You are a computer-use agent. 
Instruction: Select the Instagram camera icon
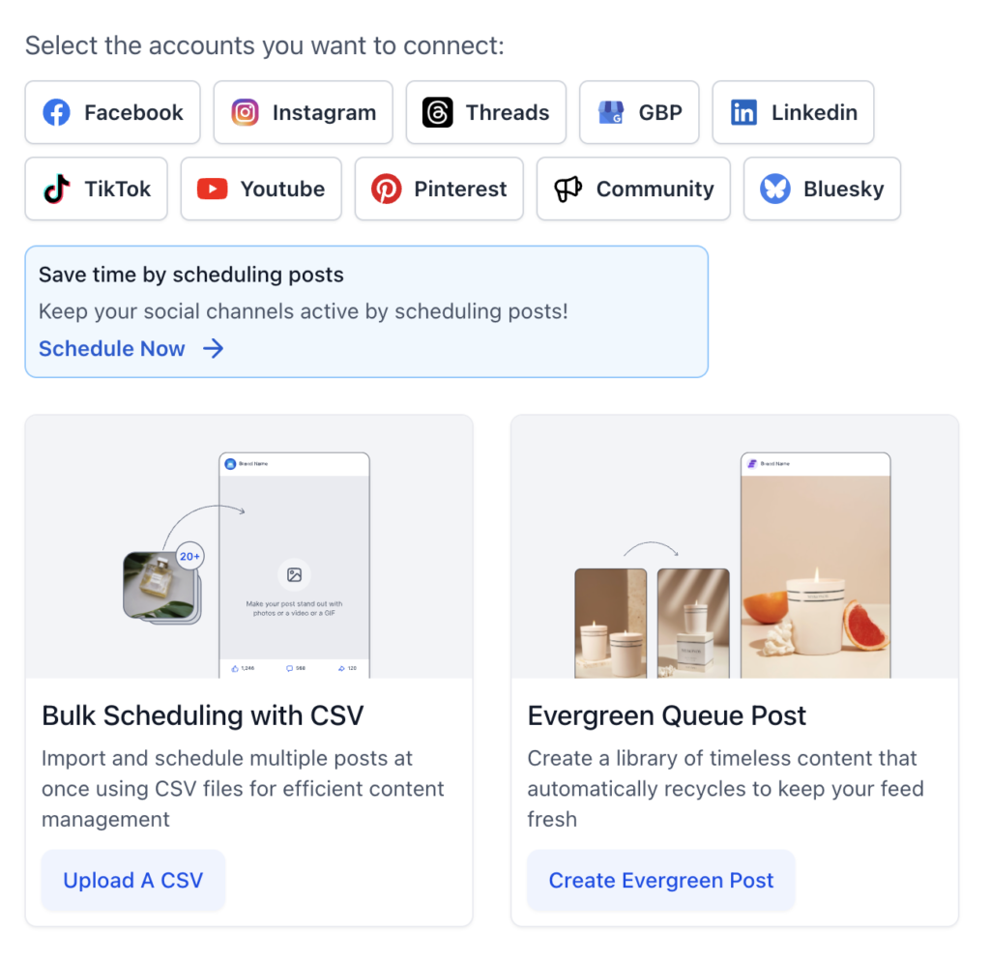[245, 112]
